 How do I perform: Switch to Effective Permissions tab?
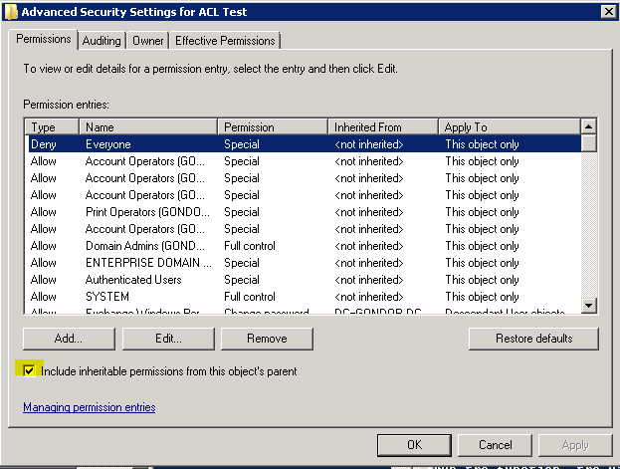pyautogui.click(x=226, y=41)
